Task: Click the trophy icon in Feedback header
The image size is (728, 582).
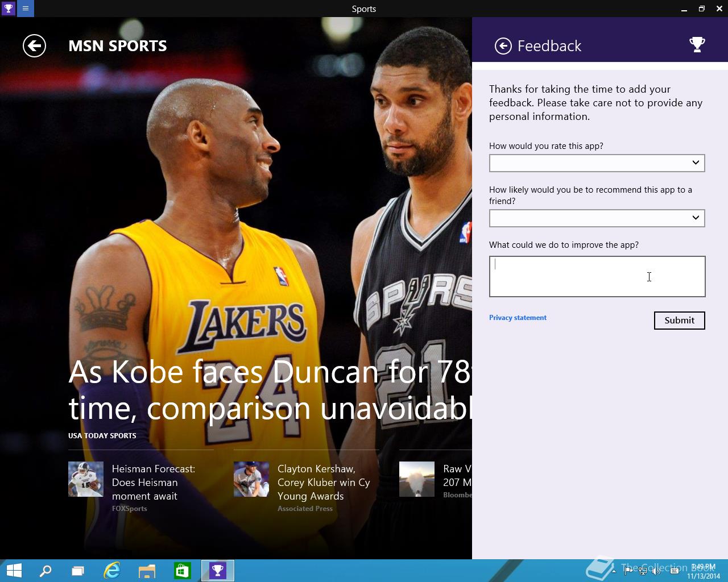Action: tap(697, 45)
